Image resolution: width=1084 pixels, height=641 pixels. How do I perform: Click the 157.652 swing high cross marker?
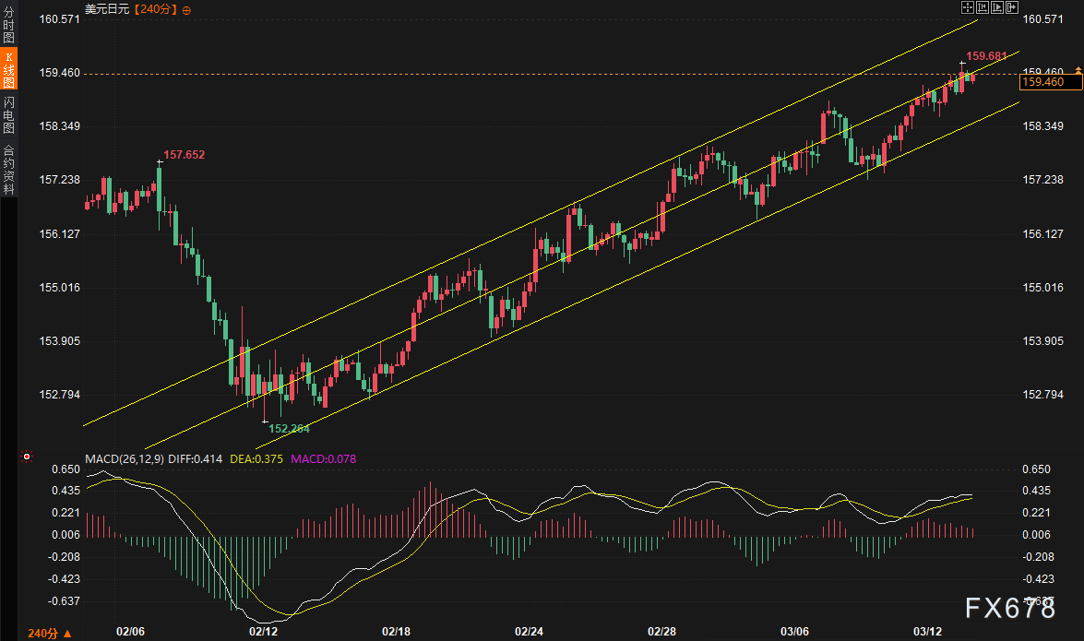[x=160, y=161]
